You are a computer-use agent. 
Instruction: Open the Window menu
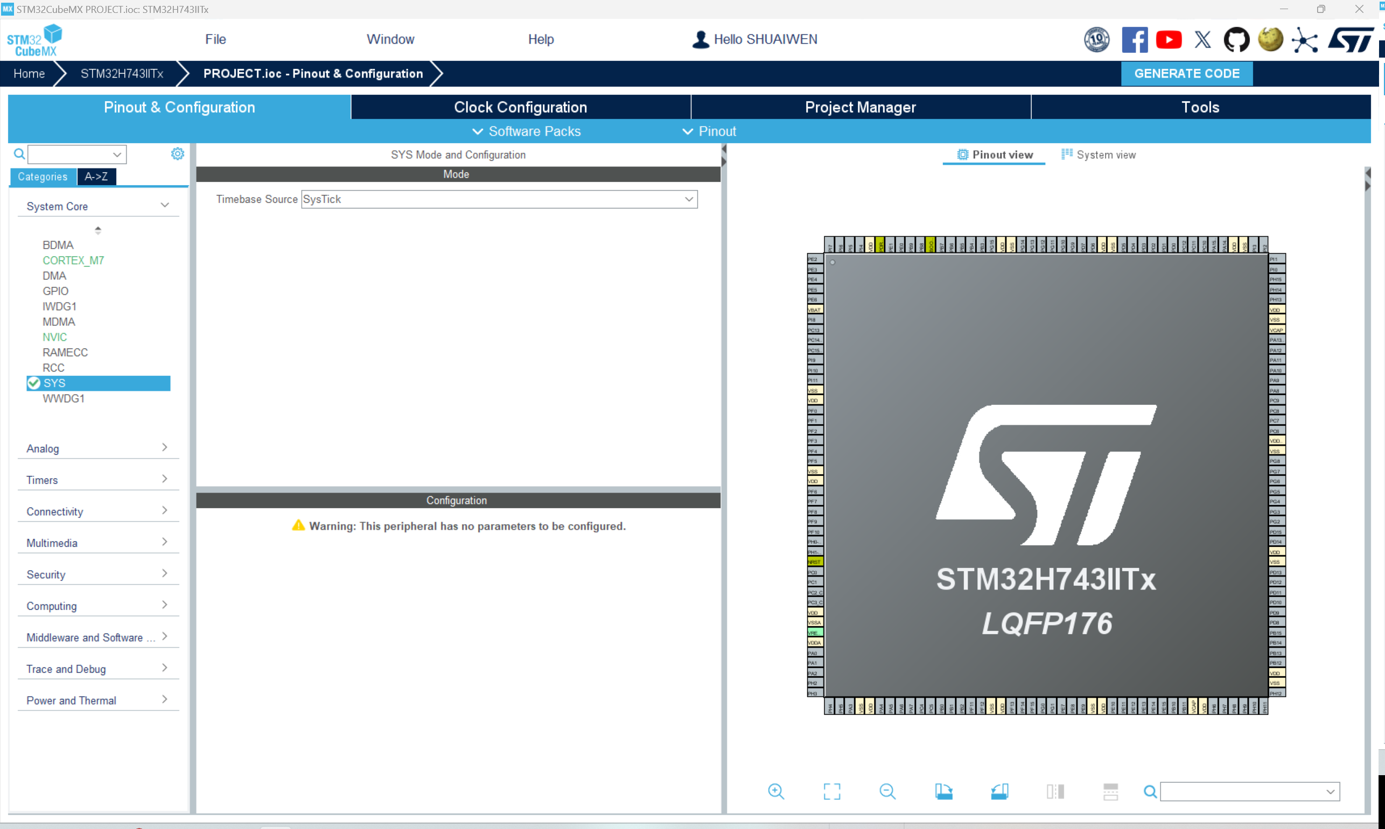[x=390, y=39]
